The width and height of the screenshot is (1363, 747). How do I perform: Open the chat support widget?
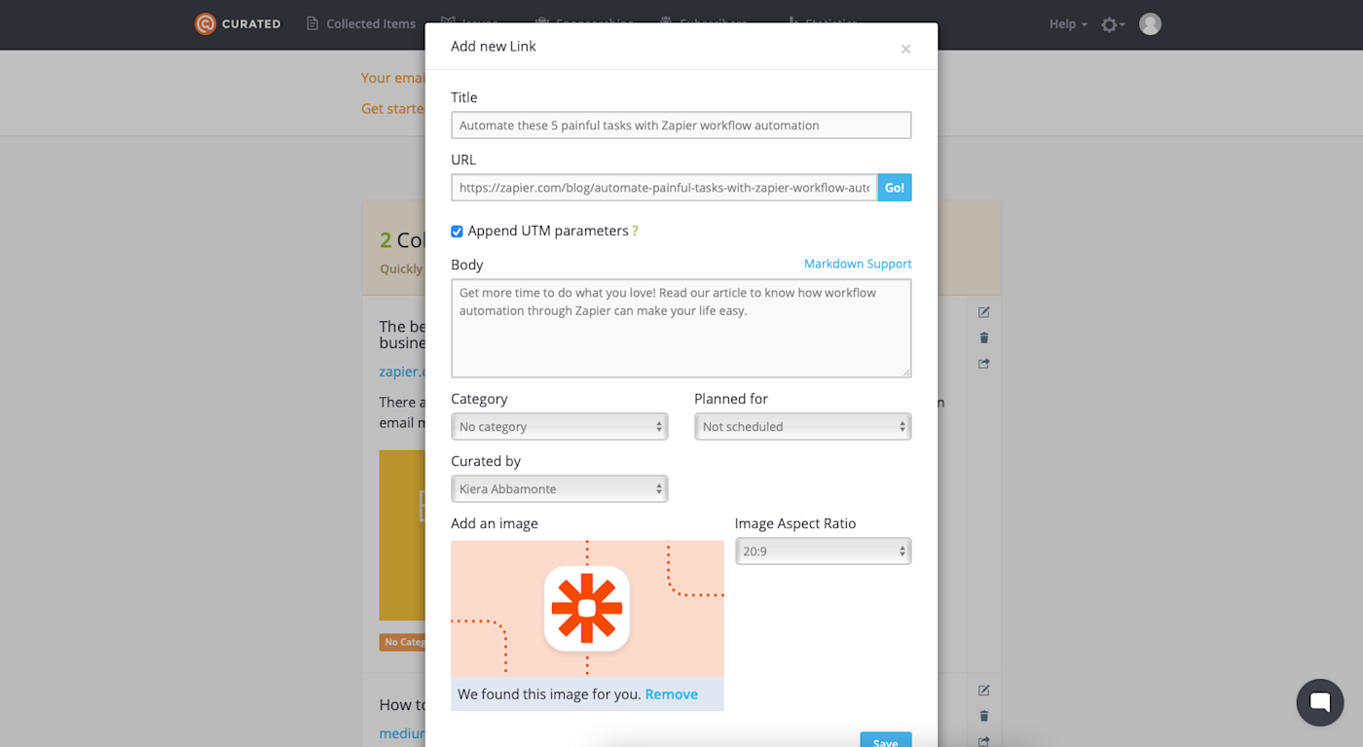tap(1320, 702)
